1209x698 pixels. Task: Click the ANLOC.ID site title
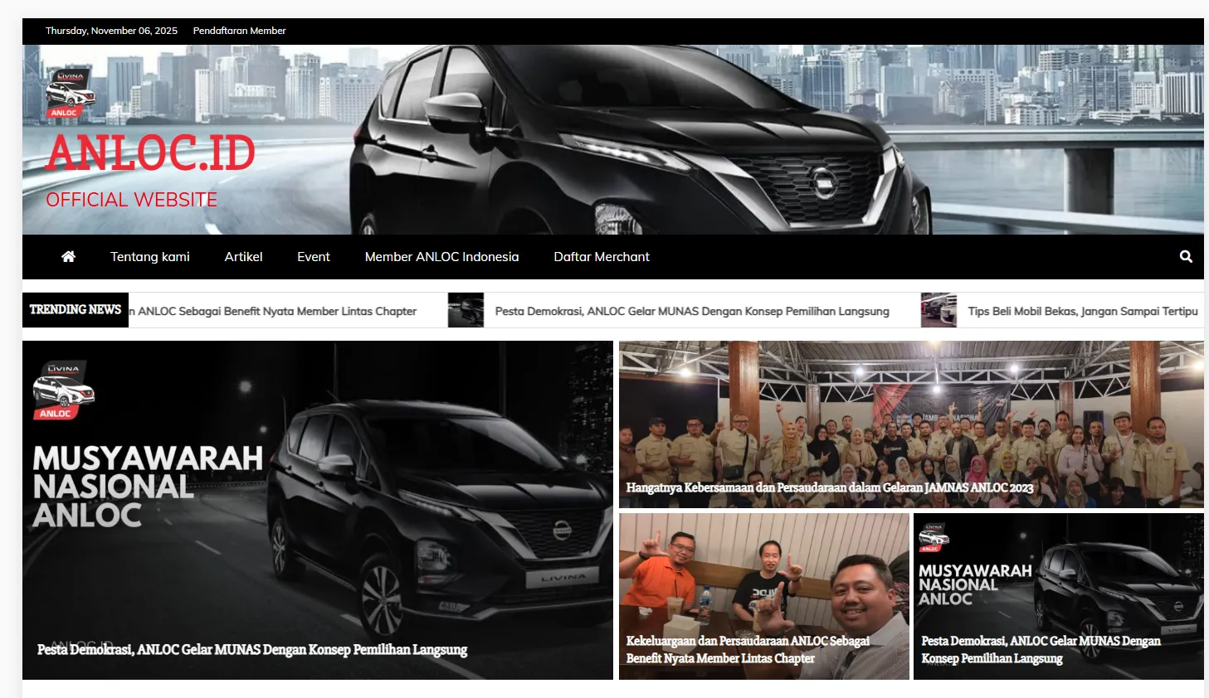click(x=150, y=153)
